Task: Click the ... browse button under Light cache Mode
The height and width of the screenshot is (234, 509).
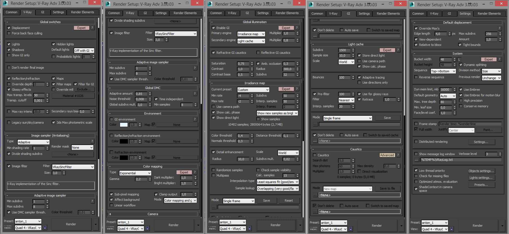Action: point(315,124)
